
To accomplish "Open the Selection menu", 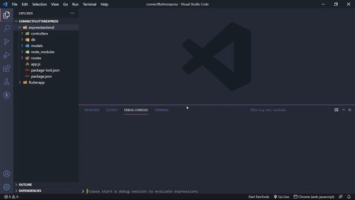I will (39, 4).
